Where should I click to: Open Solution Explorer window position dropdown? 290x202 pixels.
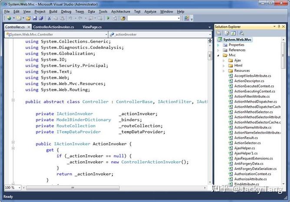click(274, 26)
